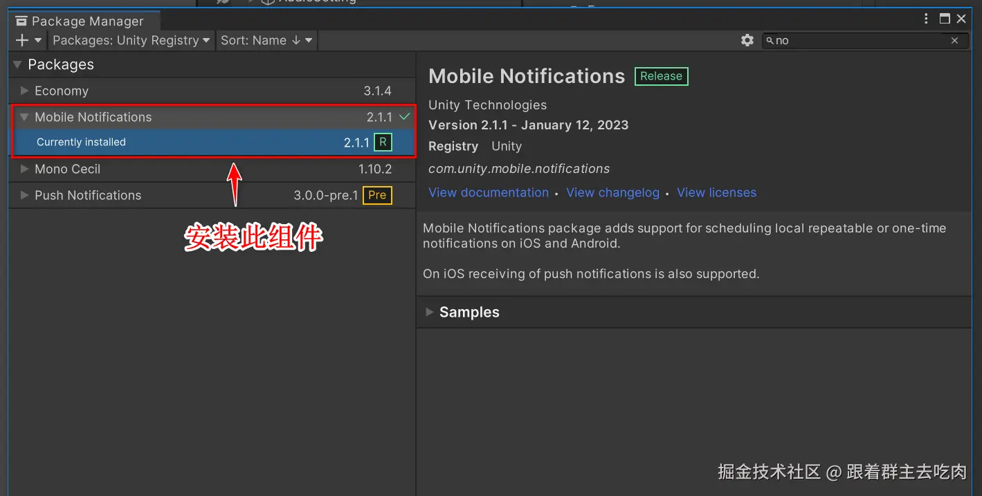Click the dropdown arrow beside plus button
982x496 pixels.
(x=38, y=41)
